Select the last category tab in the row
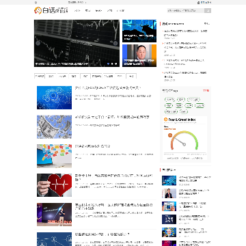The width and height of the screenshot is (246, 246). (131, 76)
